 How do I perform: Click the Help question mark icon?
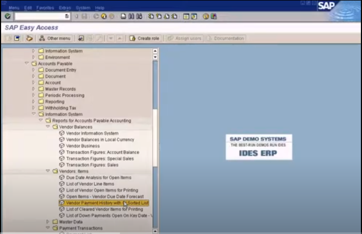click(206, 16)
